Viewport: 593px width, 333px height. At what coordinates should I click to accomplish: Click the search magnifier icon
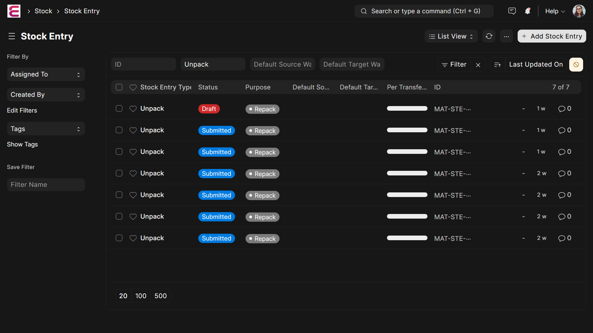[364, 11]
